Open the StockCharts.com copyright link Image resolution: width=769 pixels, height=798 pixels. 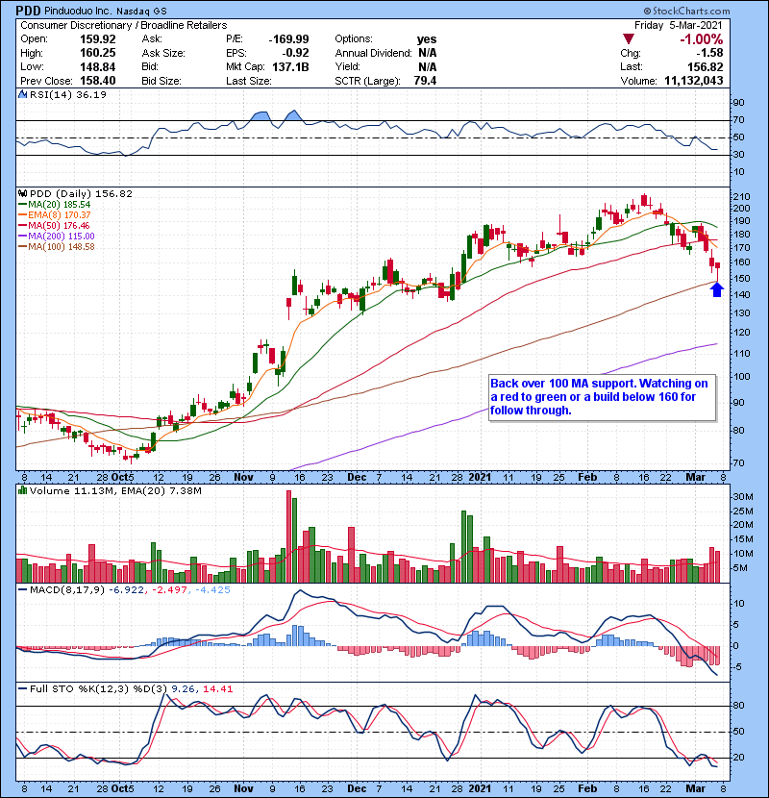point(686,11)
